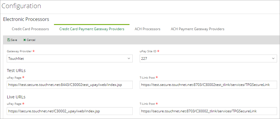Expand the uPay Site ID dropdown

point(208,58)
